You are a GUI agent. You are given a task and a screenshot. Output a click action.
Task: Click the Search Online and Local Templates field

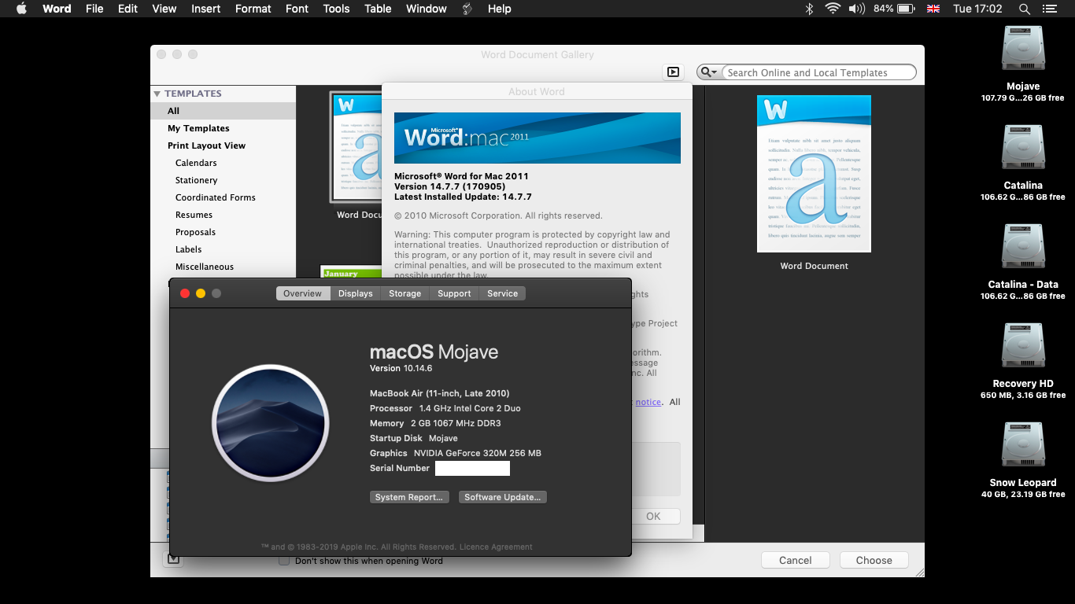818,72
